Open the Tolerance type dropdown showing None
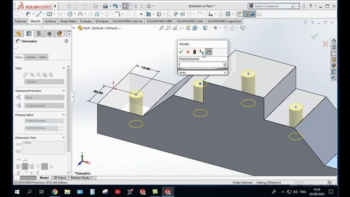This screenshot has height=197, width=350. 44,97
